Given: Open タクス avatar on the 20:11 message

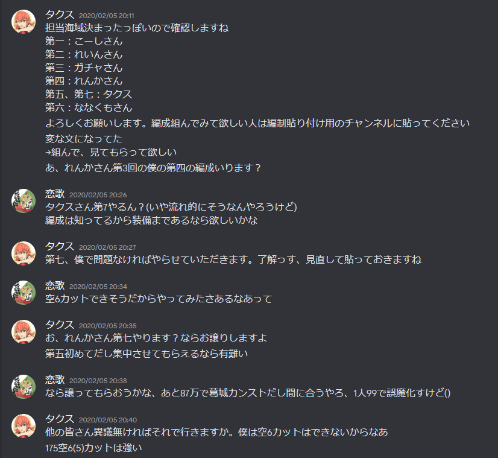Looking at the screenshot, I should (23, 22).
